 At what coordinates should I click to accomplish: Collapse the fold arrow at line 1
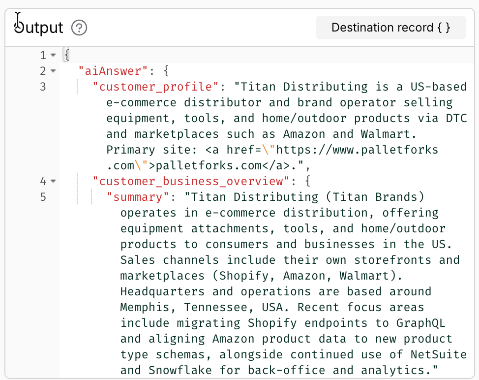point(53,55)
